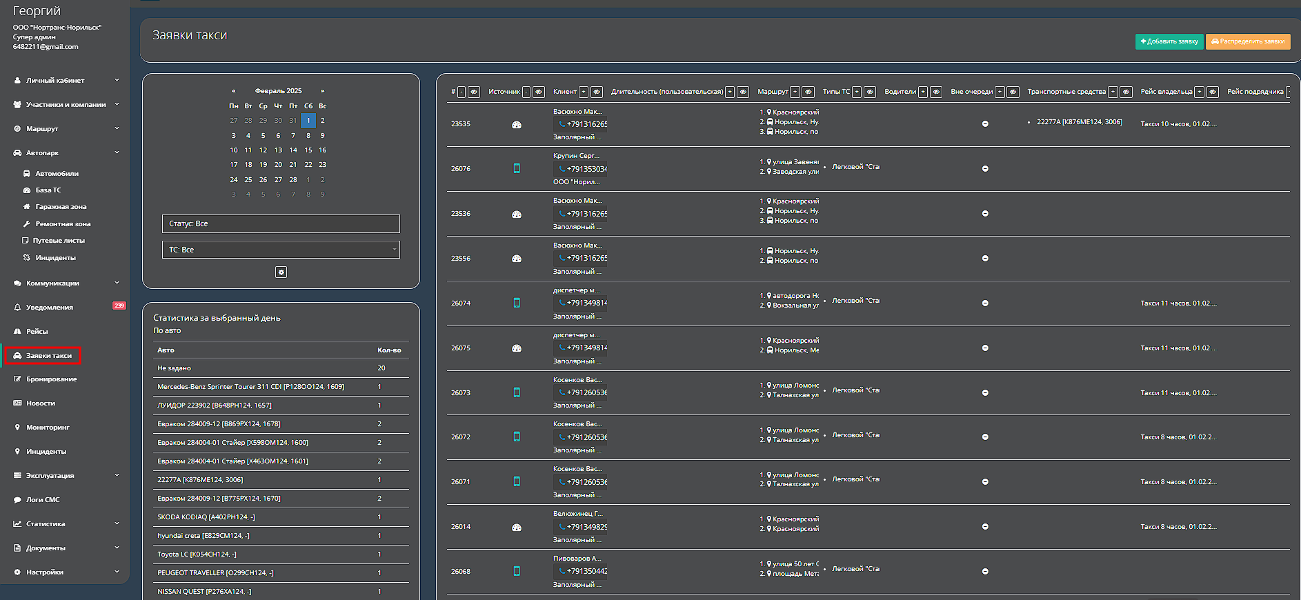Go to previous month in the calendar

234,91
